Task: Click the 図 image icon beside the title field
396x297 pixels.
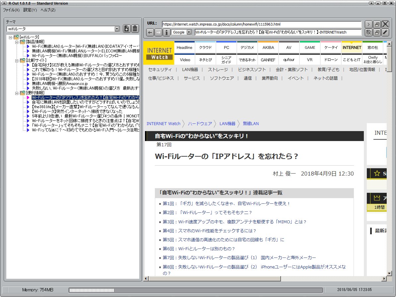Action: (368, 32)
